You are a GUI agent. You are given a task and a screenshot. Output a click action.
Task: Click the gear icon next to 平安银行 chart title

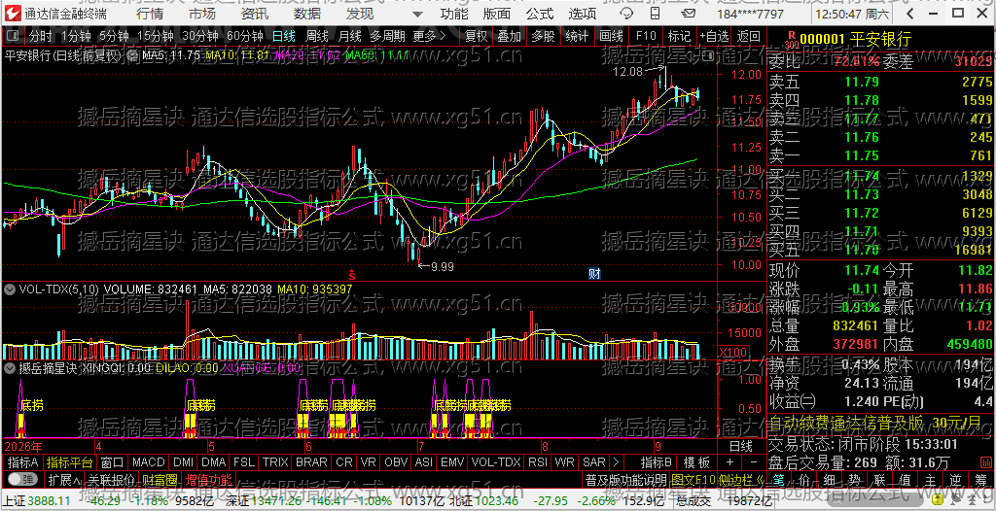point(134,56)
